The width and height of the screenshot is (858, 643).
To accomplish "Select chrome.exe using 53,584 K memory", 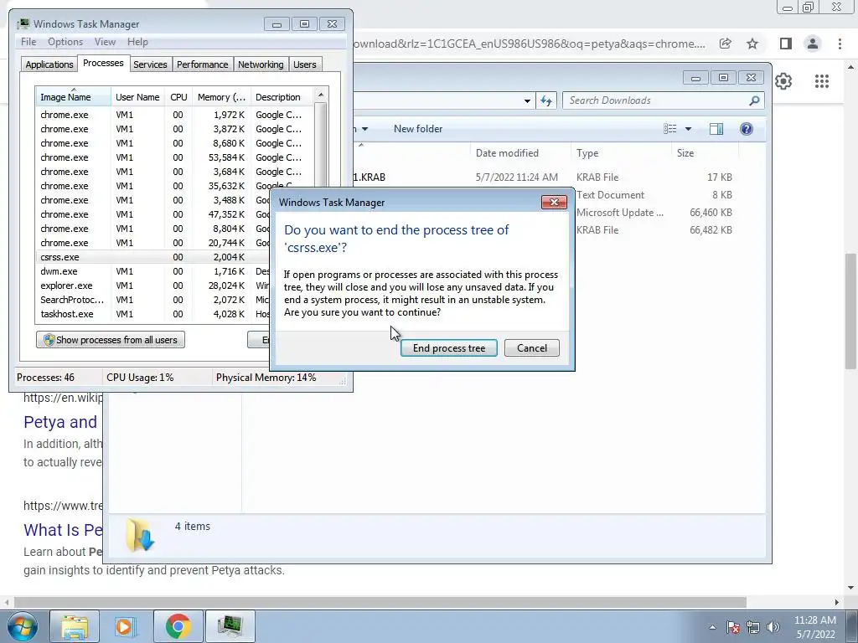I will 175,157.
